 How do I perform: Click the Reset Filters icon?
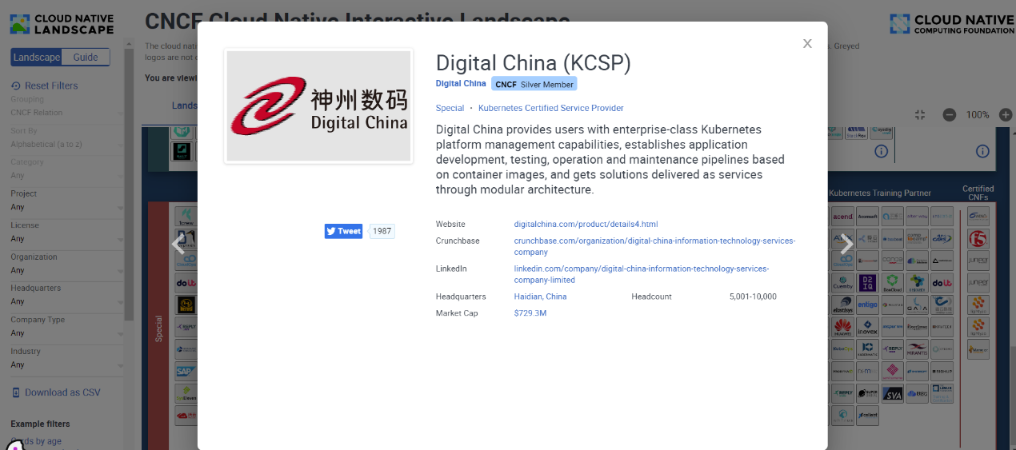click(x=15, y=86)
